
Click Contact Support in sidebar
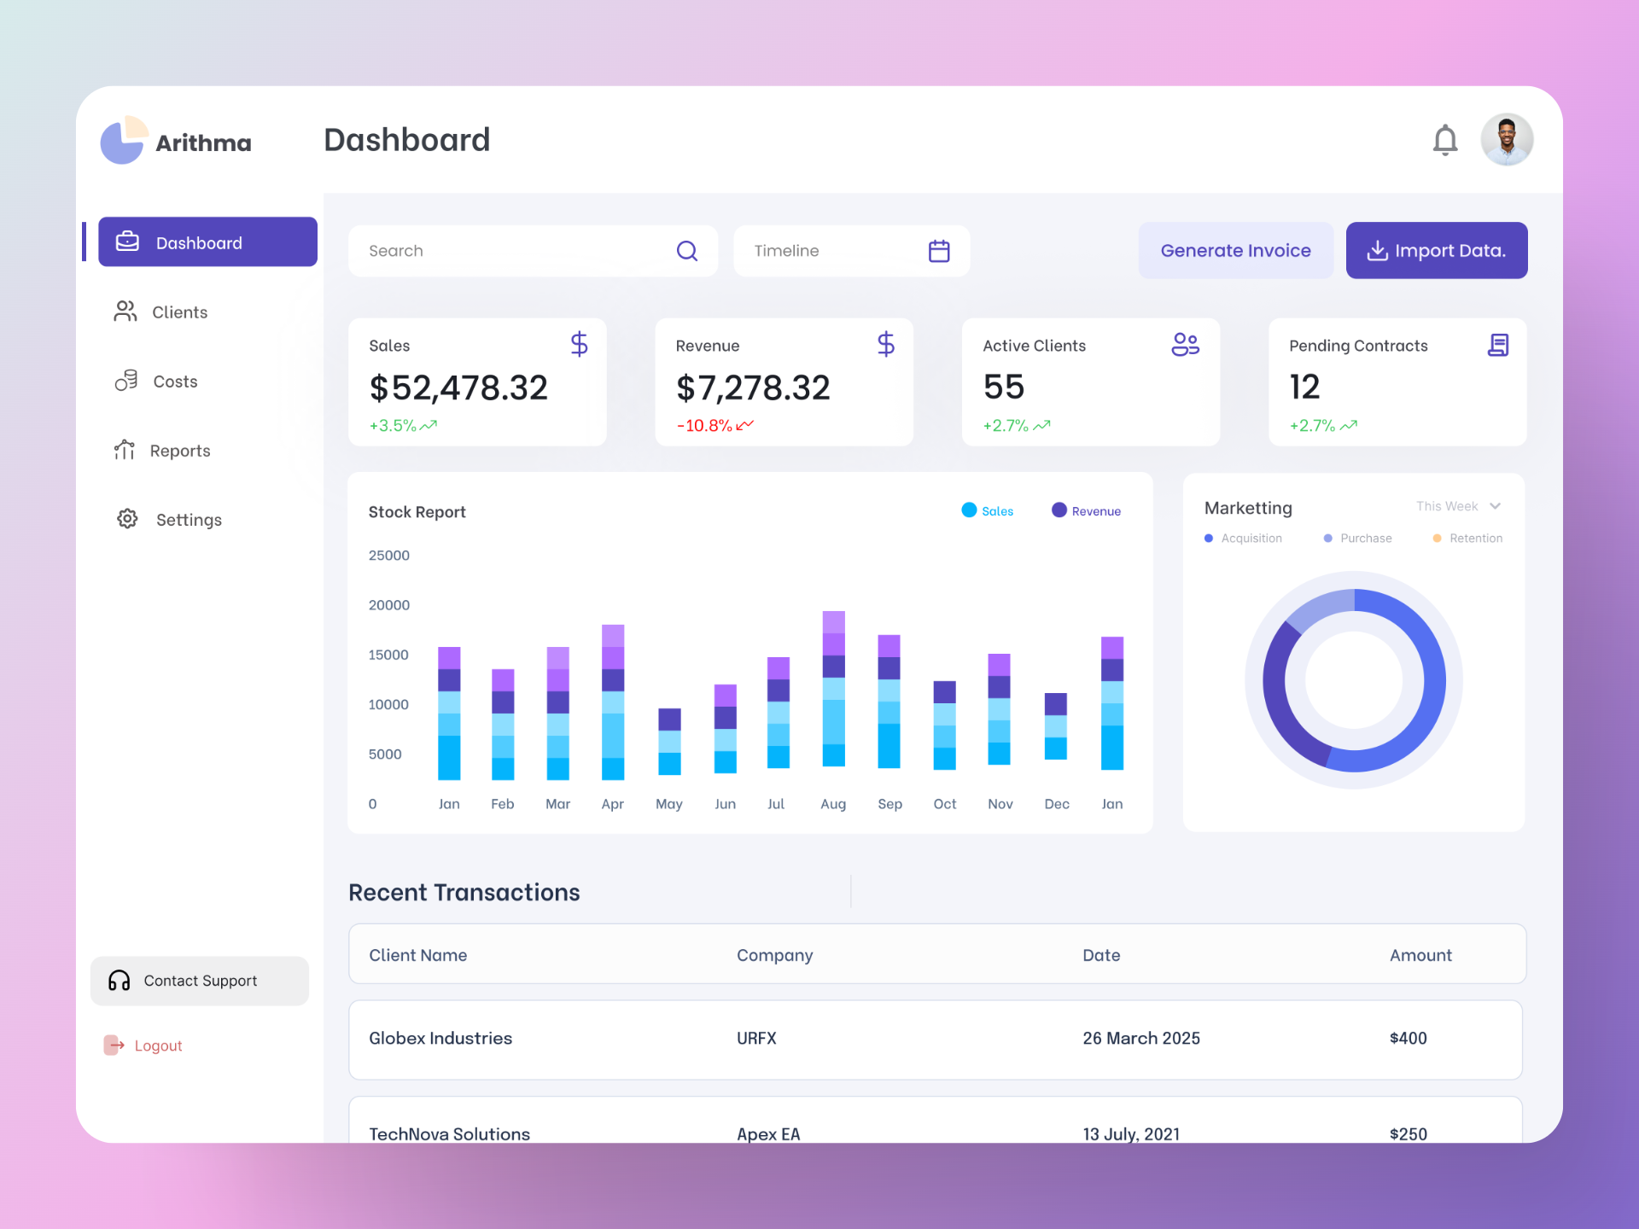point(200,981)
